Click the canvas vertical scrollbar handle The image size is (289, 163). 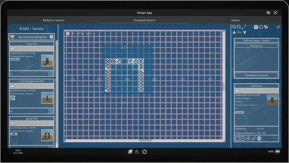224,86
